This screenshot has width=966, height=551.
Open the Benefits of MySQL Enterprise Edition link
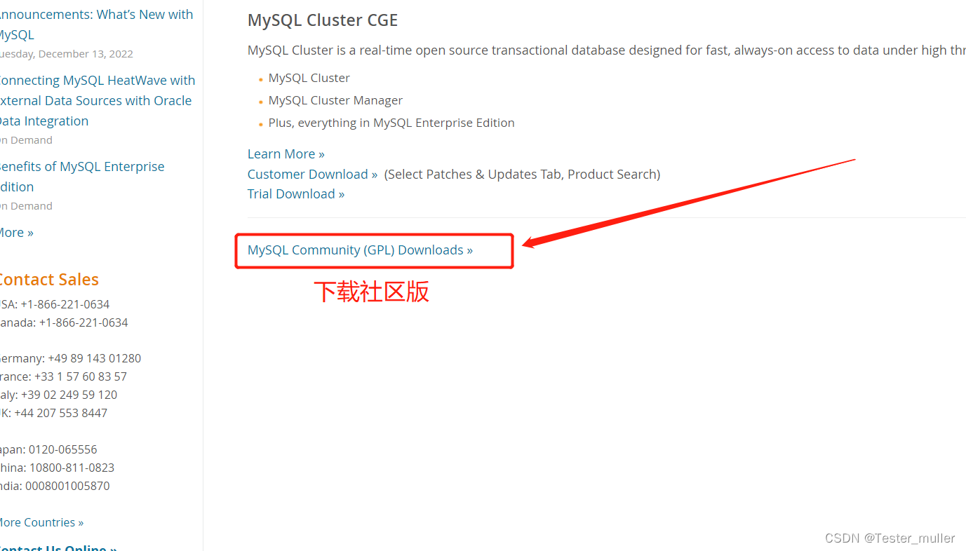click(82, 177)
